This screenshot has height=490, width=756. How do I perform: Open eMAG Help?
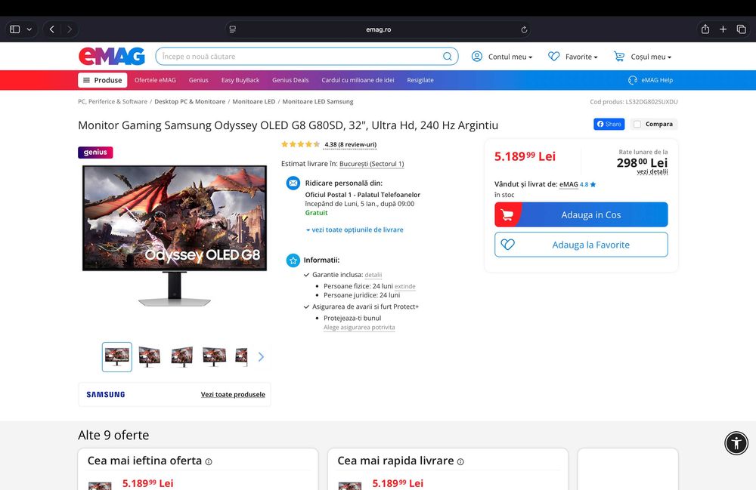click(650, 80)
